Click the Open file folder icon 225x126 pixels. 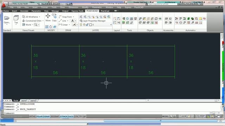click(x=7, y=18)
